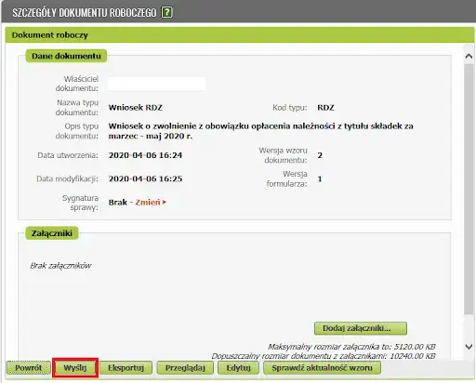This screenshot has height=383, width=476.
Task: Click the Wersja formularza value '1'
Action: (320, 178)
